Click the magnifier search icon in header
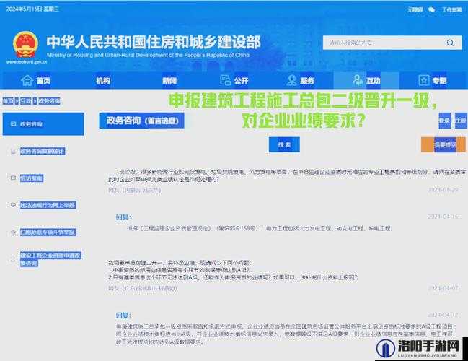468x361 pixels. coord(450,43)
